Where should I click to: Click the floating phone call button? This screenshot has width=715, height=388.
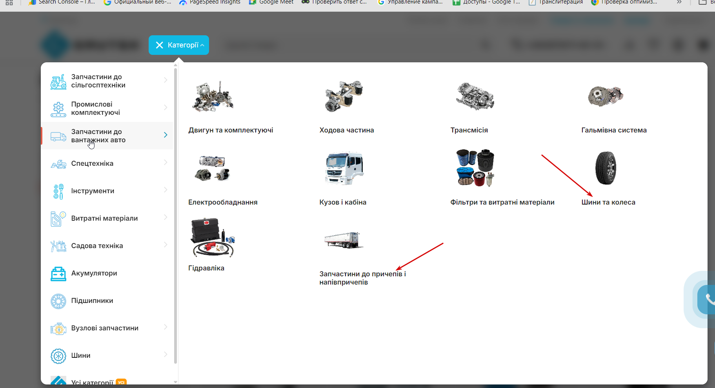pyautogui.click(x=706, y=299)
